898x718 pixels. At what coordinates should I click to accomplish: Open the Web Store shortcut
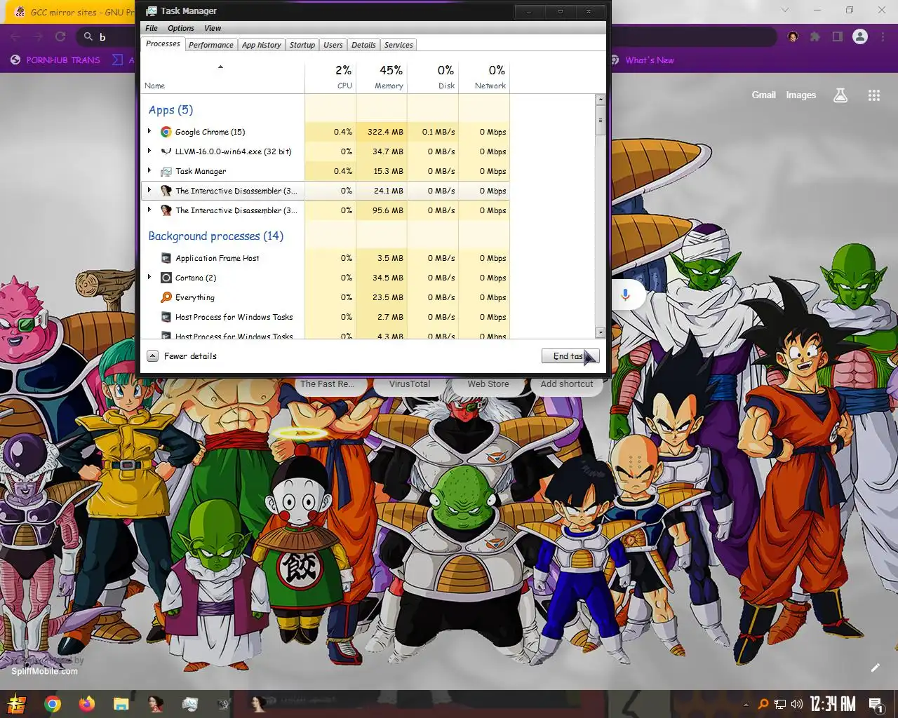tap(488, 384)
